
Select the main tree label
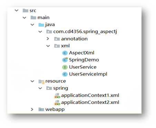(x=43, y=18)
